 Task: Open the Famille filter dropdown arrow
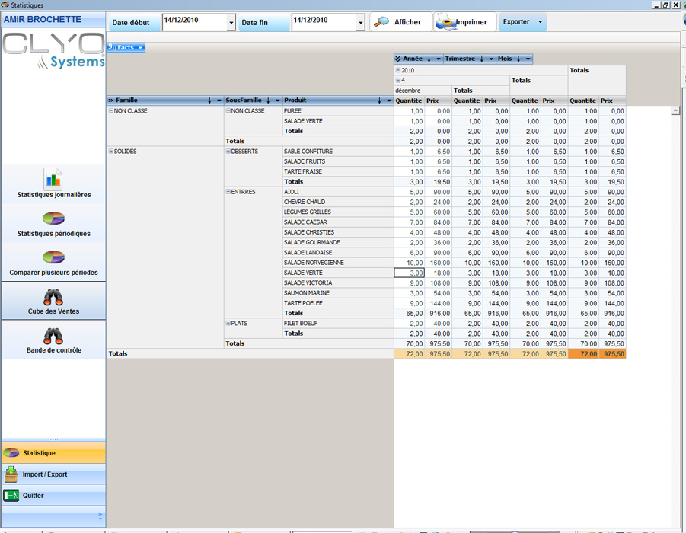(x=219, y=101)
